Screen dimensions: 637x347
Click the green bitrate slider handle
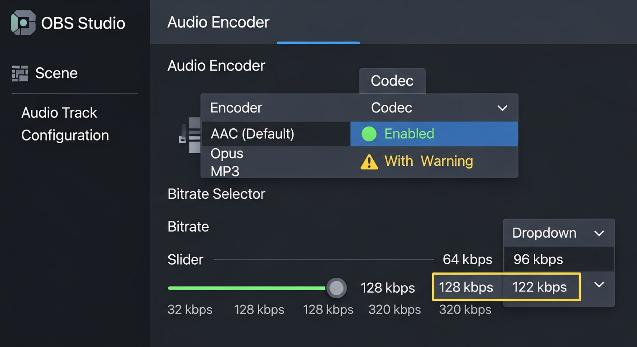[x=337, y=287]
